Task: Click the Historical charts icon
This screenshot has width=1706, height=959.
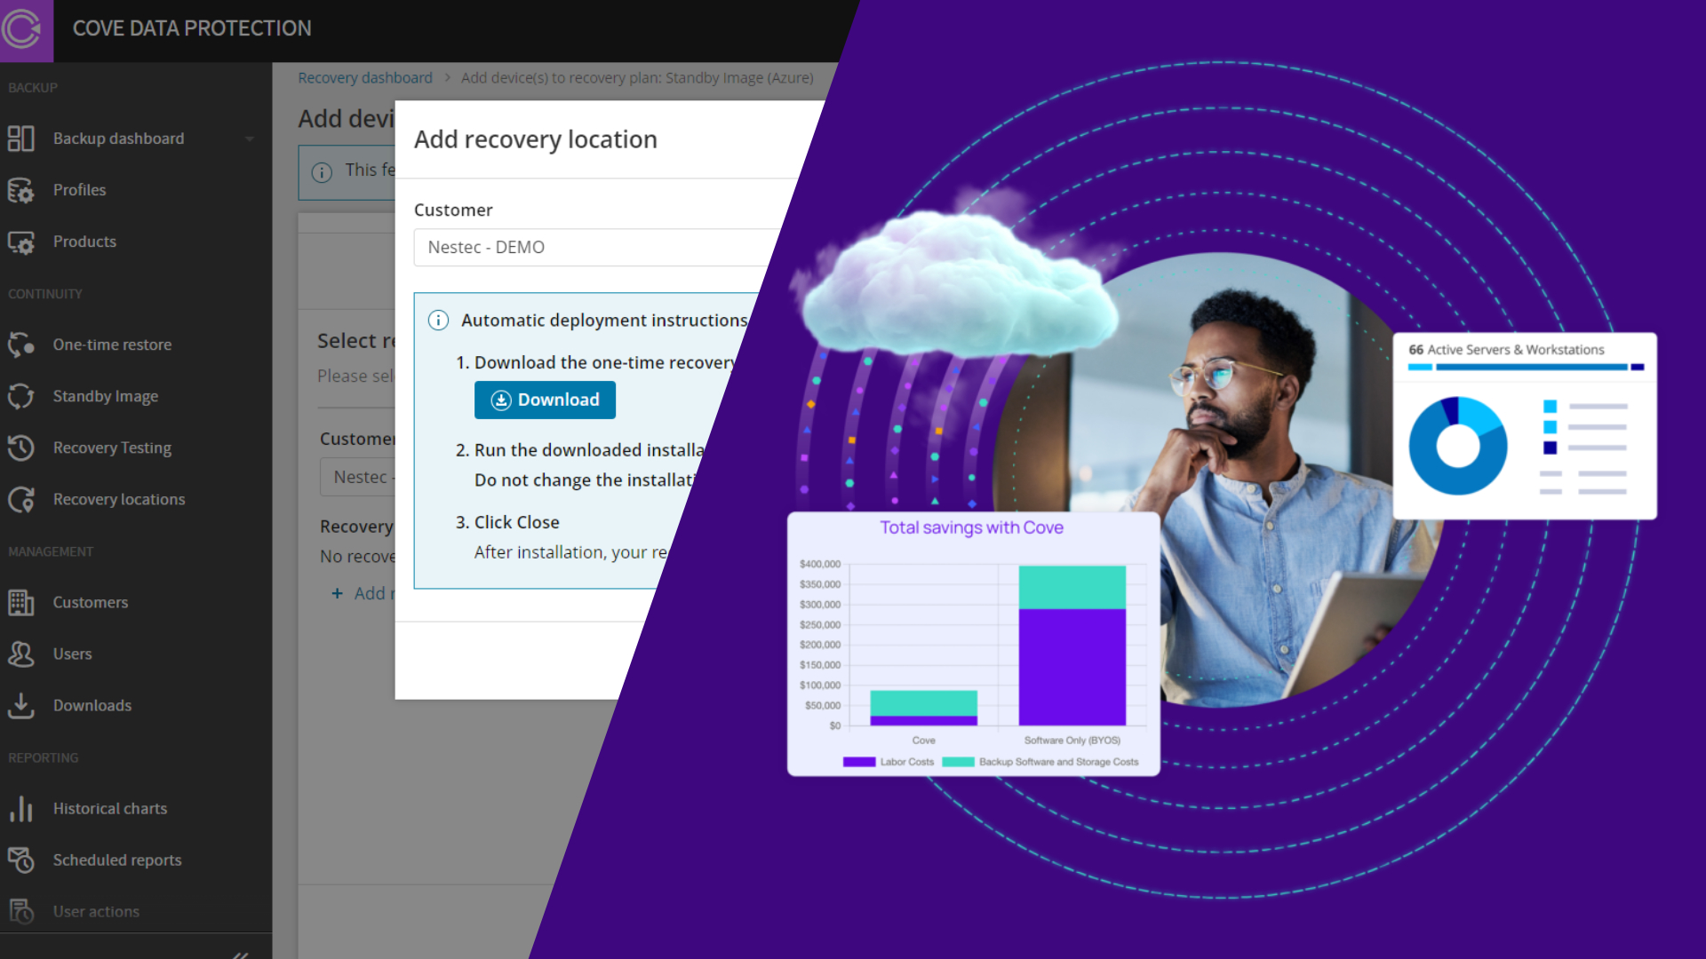Action: [x=20, y=808]
